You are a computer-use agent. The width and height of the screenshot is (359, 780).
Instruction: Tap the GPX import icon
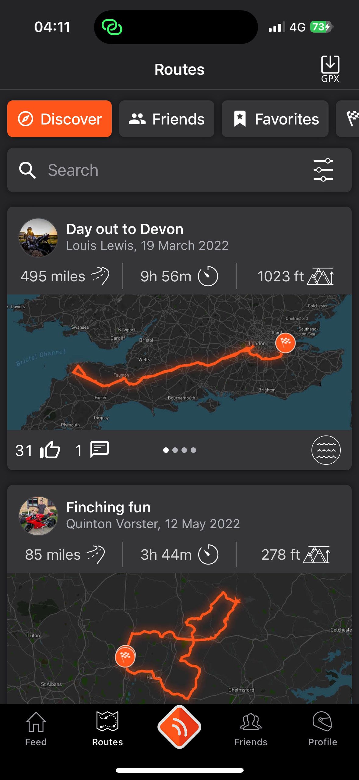(x=330, y=69)
